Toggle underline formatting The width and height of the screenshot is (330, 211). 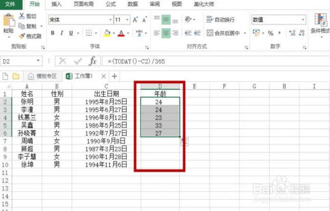(x=71, y=33)
